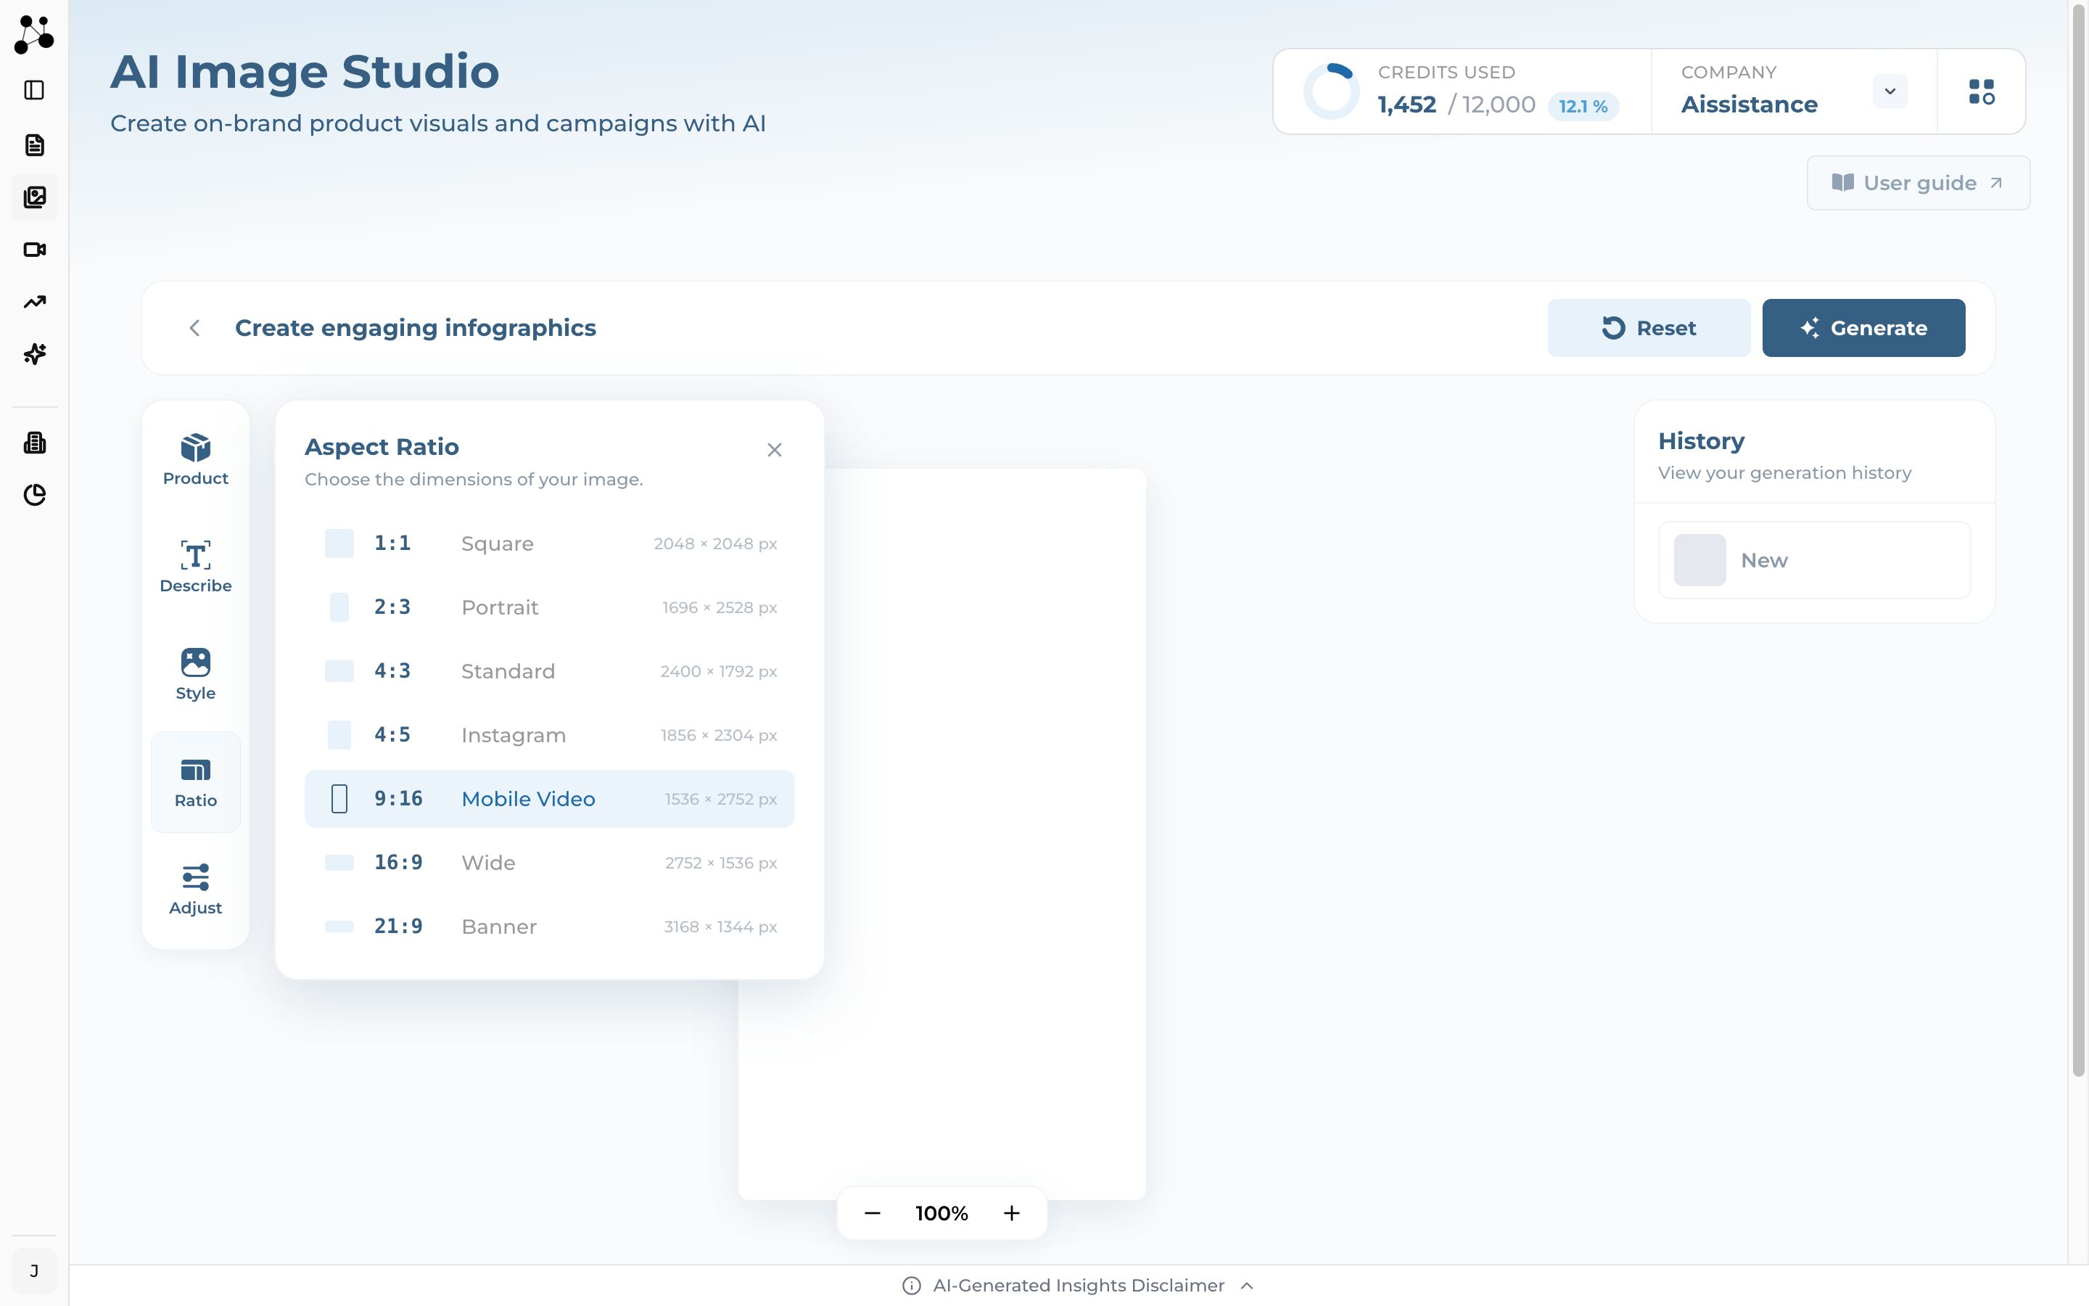Image resolution: width=2089 pixels, height=1306 pixels.
Task: Expand the AI-Generated Insights Disclaimer
Action: click(x=1078, y=1285)
